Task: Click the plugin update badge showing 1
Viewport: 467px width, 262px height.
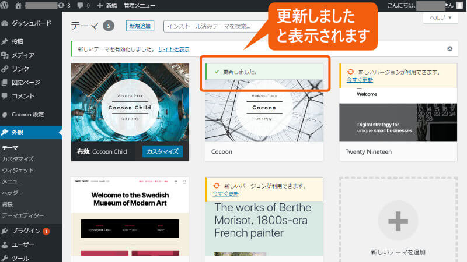Action: tap(46, 231)
